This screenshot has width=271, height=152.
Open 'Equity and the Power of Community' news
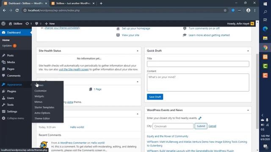coord(168,136)
